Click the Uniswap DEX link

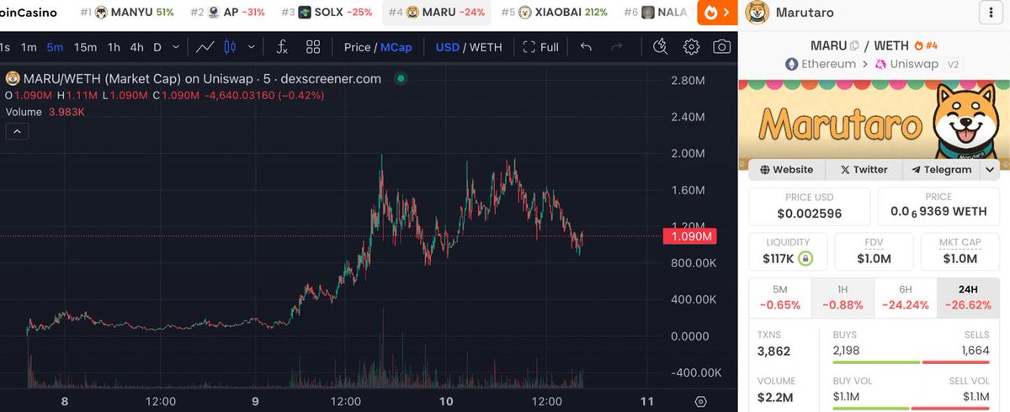tap(907, 64)
